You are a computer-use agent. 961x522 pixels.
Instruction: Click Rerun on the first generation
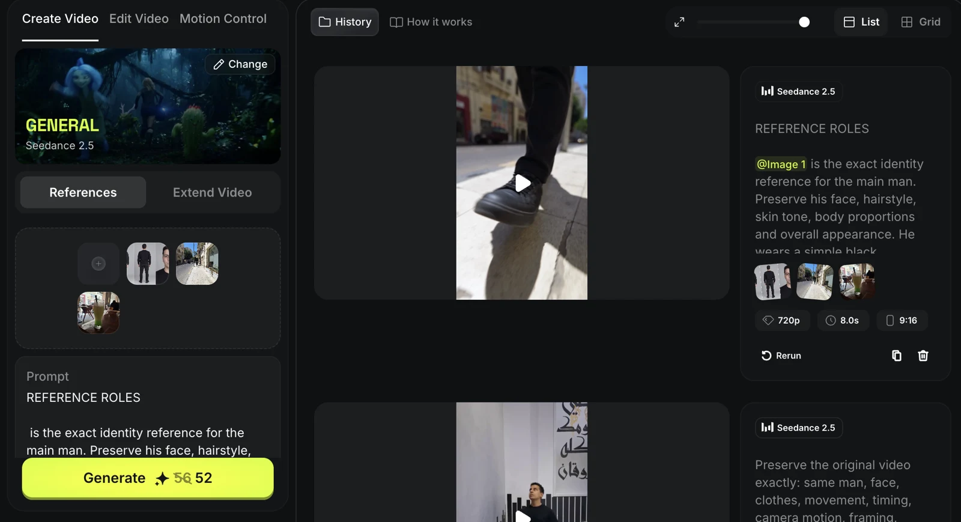click(781, 356)
